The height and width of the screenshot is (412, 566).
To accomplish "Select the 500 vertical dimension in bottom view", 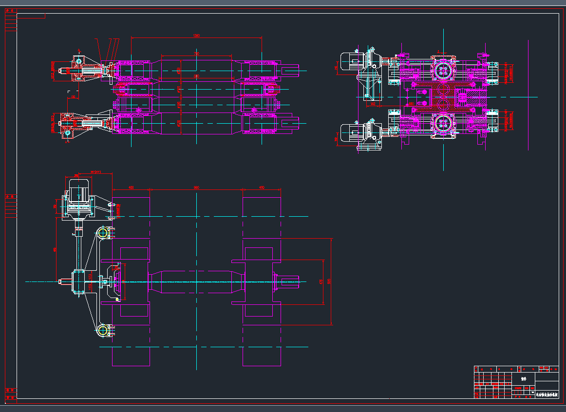I will (x=330, y=281).
